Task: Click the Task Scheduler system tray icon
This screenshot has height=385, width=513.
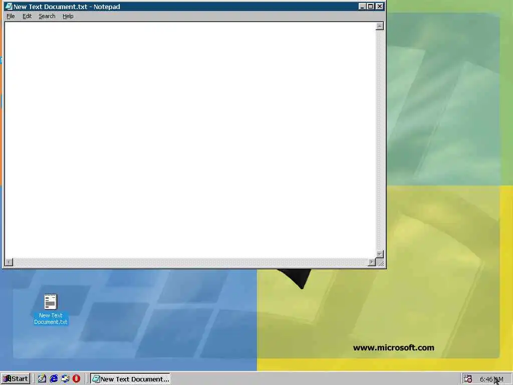Action: click(x=468, y=379)
